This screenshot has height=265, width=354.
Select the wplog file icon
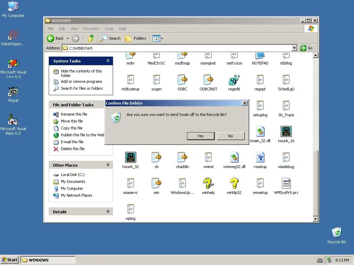(130, 209)
